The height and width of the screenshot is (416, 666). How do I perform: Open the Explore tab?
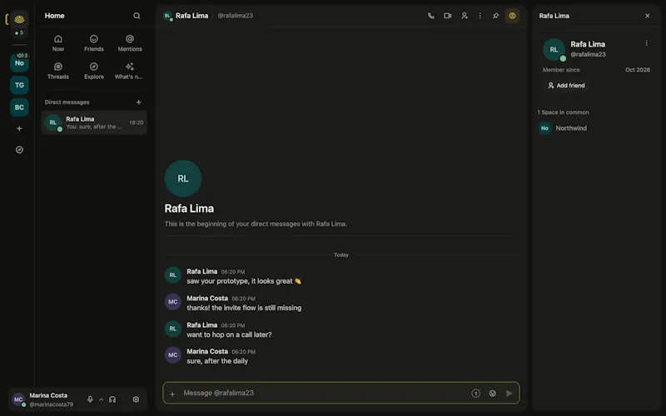tap(94, 71)
